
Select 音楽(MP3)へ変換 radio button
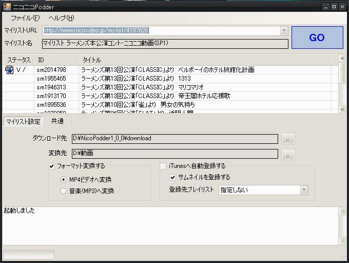coord(63,191)
